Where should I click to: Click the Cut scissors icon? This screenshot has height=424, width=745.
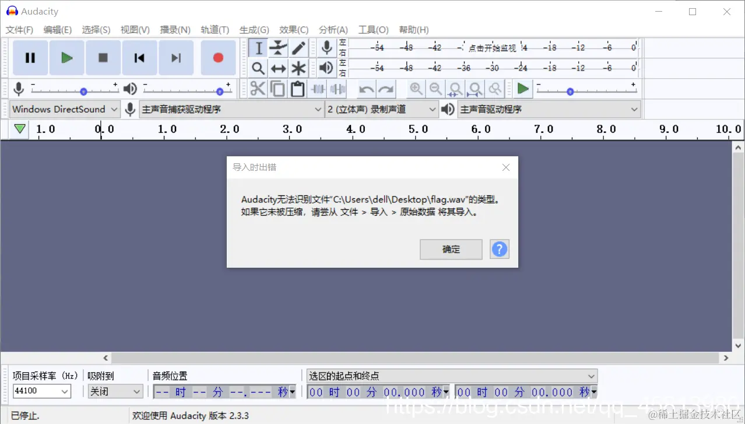click(258, 89)
